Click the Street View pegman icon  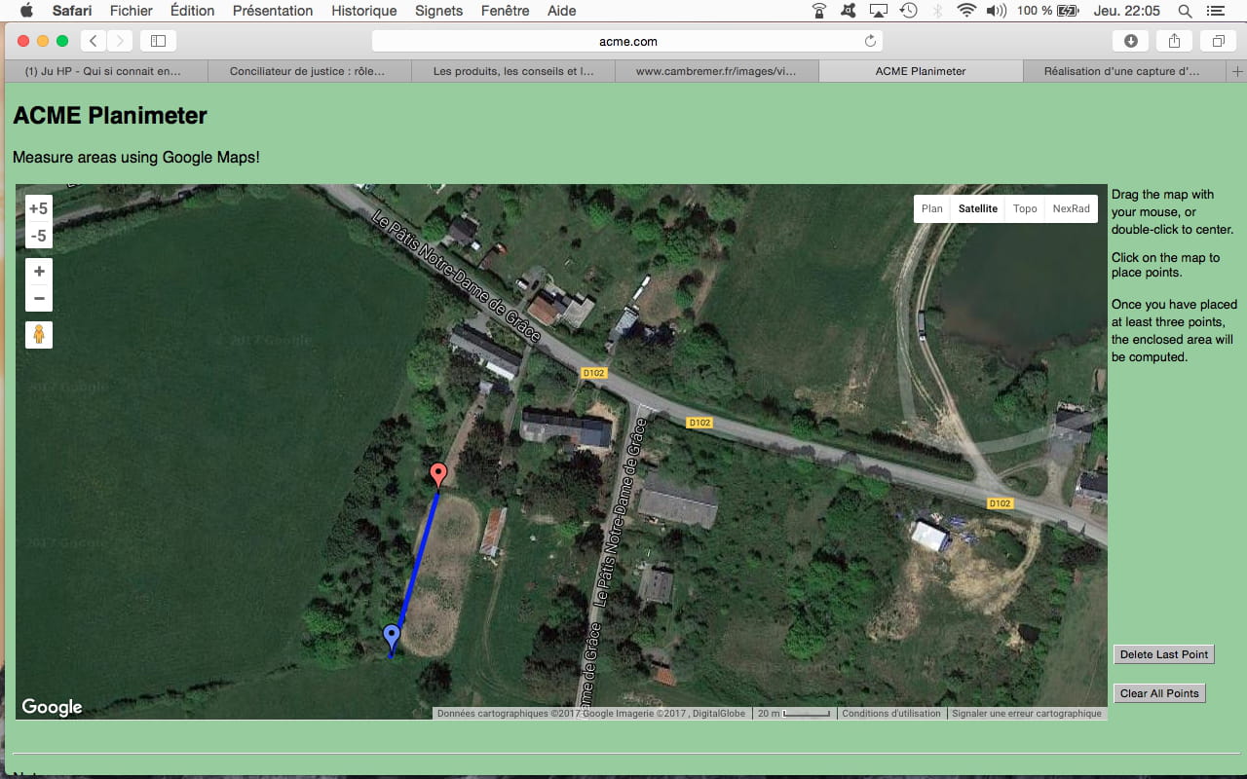(x=39, y=335)
